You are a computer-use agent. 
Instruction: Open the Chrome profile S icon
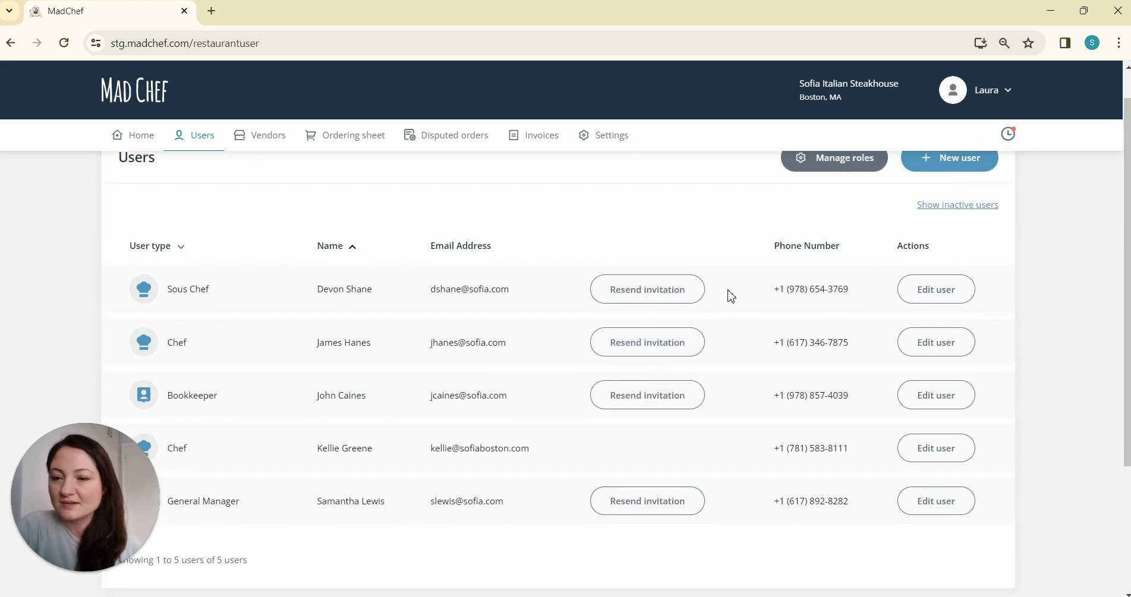1092,43
